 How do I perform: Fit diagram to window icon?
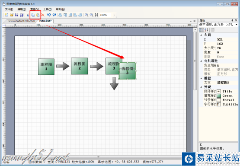coord(96,15)
